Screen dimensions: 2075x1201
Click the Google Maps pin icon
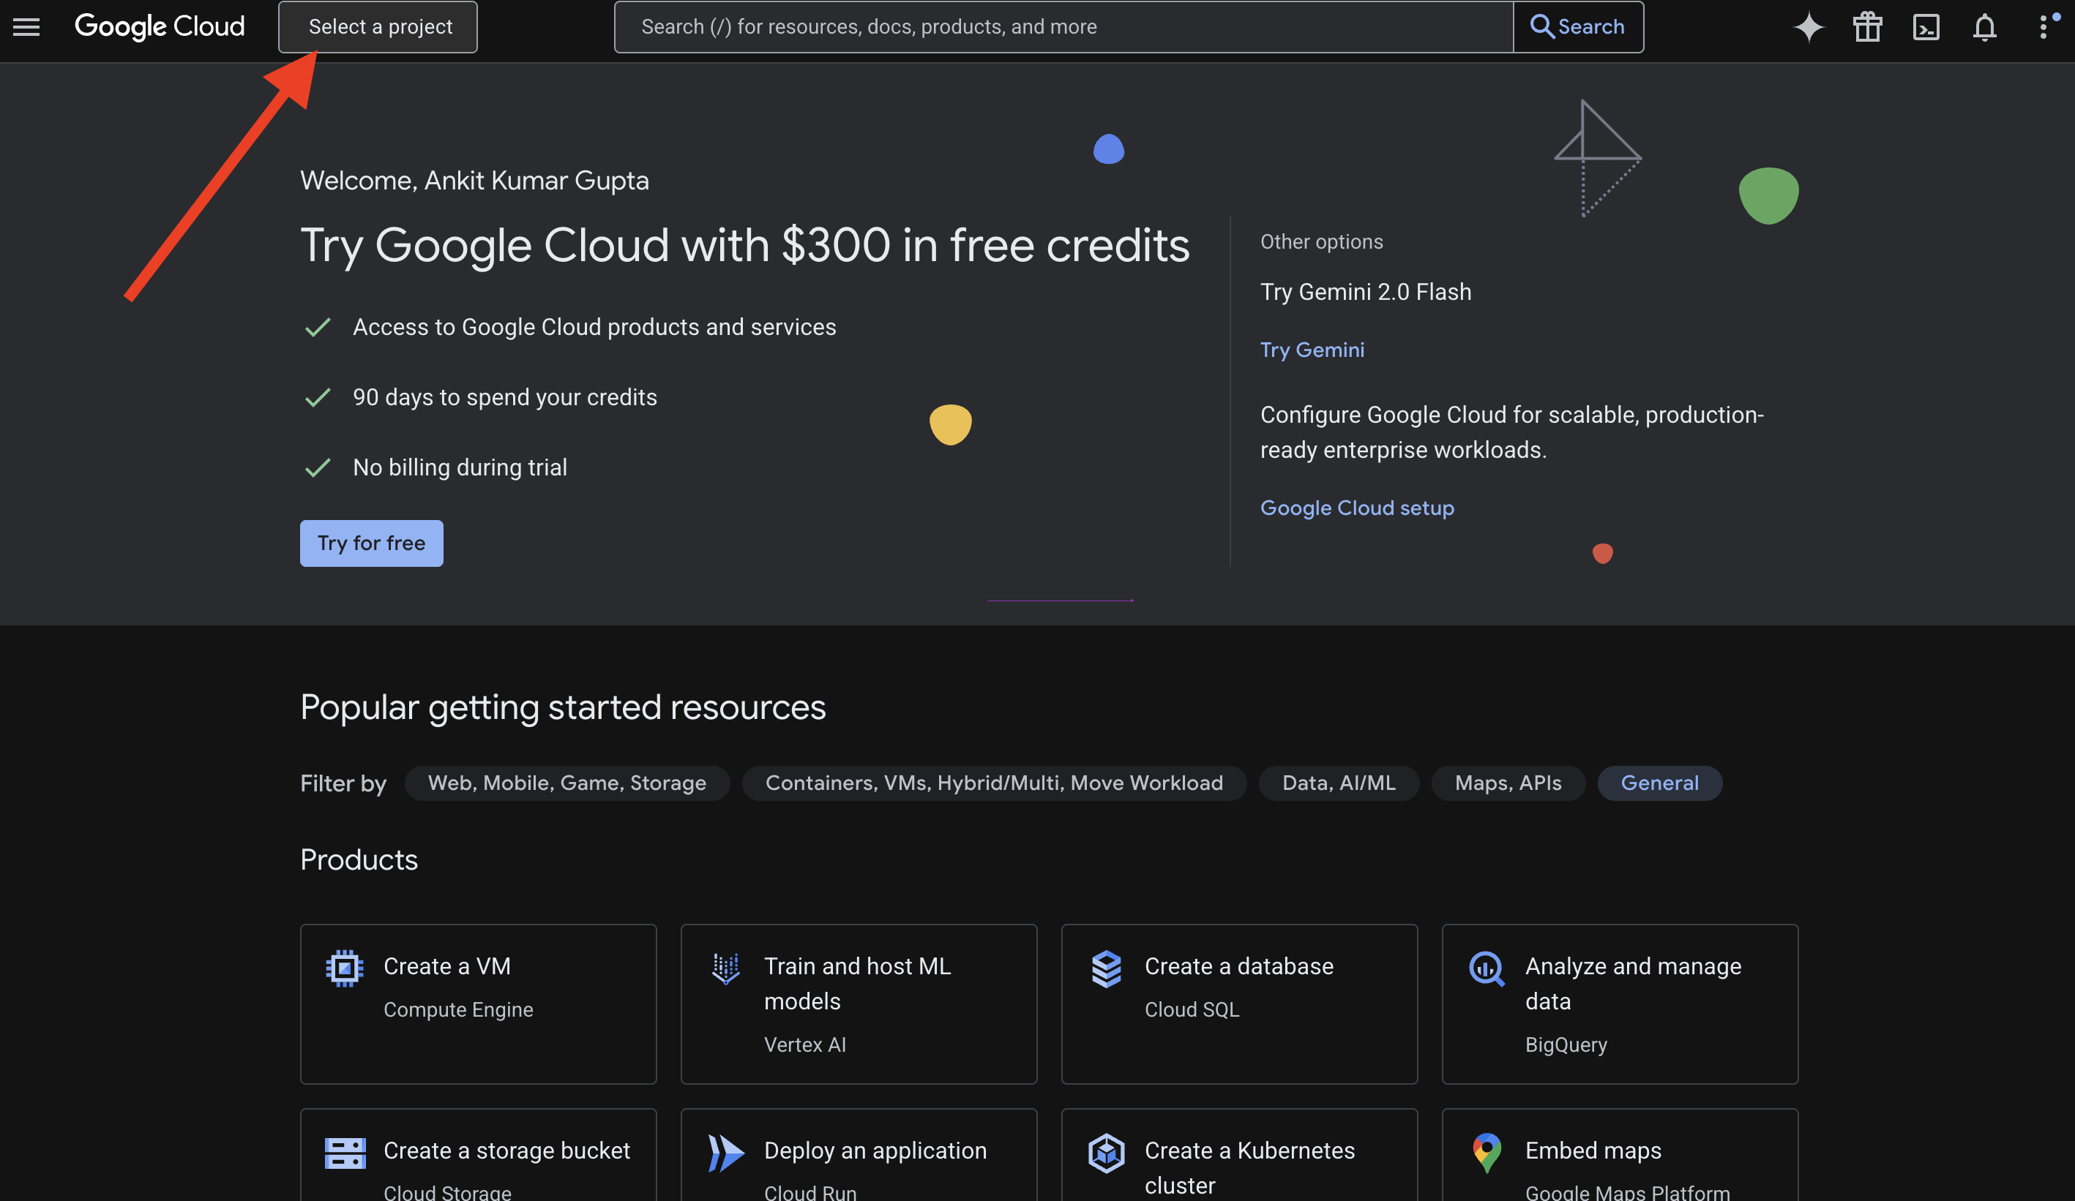pos(1487,1153)
